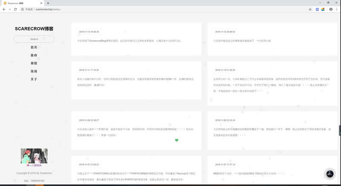Screen dimensions: 341x186
Task: Open 推荐 in sidebar menu
Action: [34, 55]
